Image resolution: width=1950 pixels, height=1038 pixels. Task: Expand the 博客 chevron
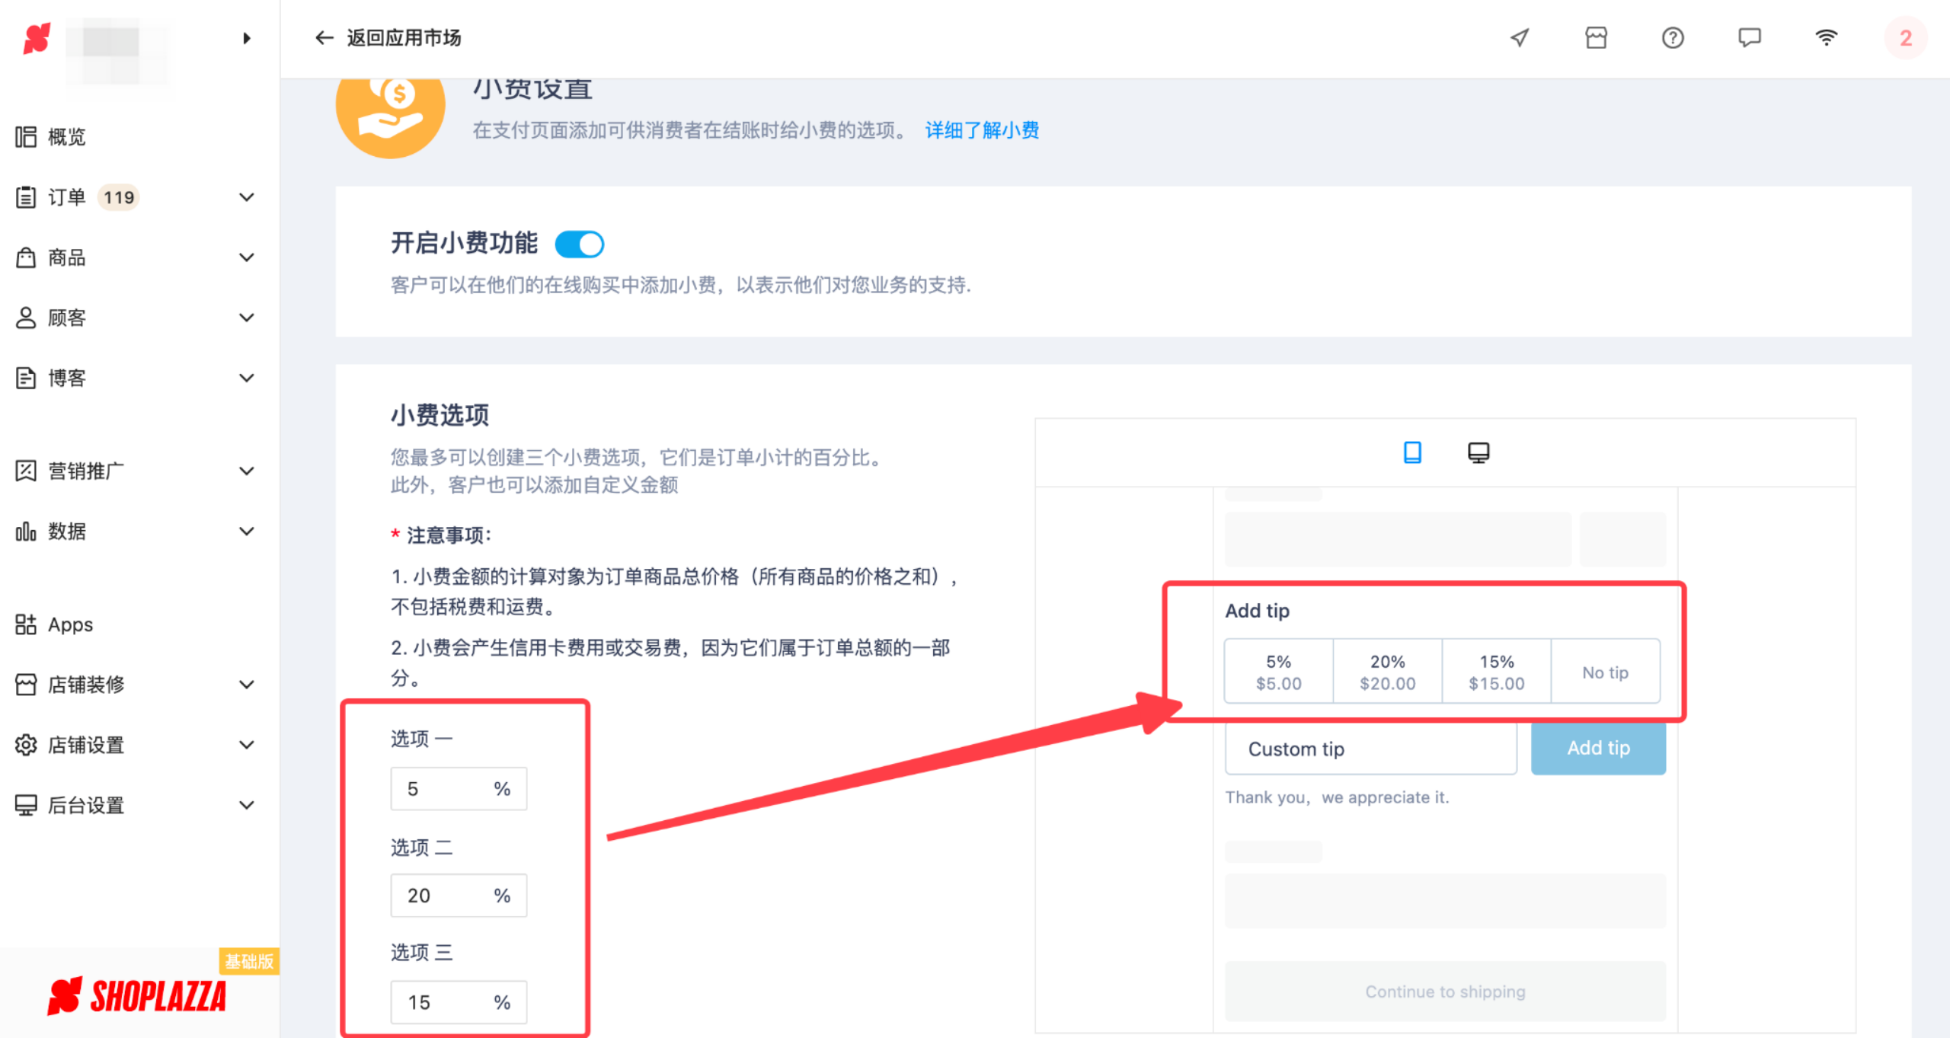click(246, 378)
